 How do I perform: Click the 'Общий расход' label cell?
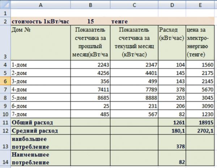[41, 122]
